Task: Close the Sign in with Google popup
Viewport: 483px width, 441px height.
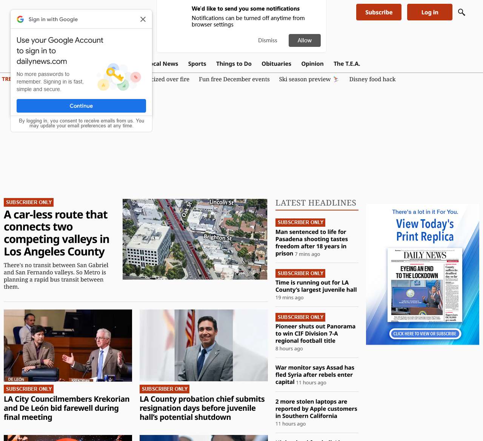Action: click(143, 19)
